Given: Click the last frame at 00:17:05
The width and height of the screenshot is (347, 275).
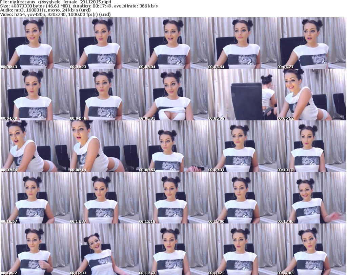Looking at the screenshot, I should (x=311, y=249).
